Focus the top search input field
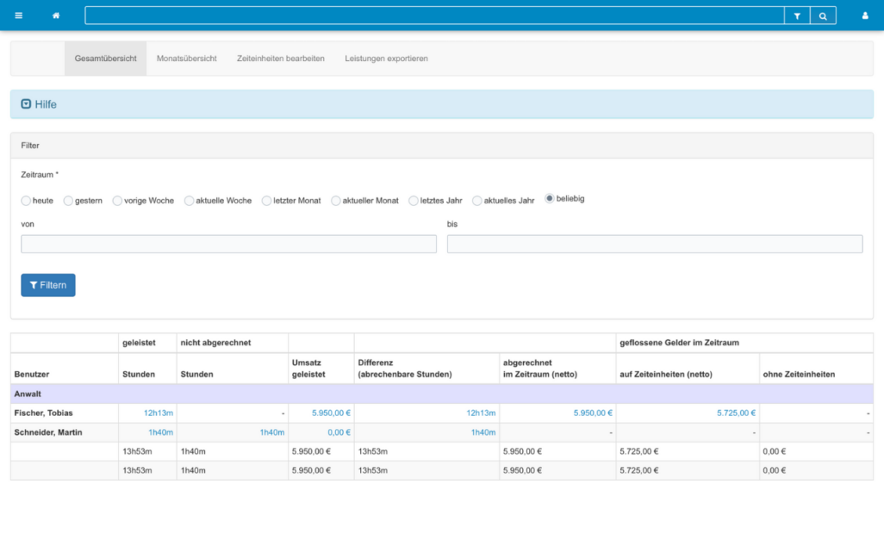 point(434,16)
